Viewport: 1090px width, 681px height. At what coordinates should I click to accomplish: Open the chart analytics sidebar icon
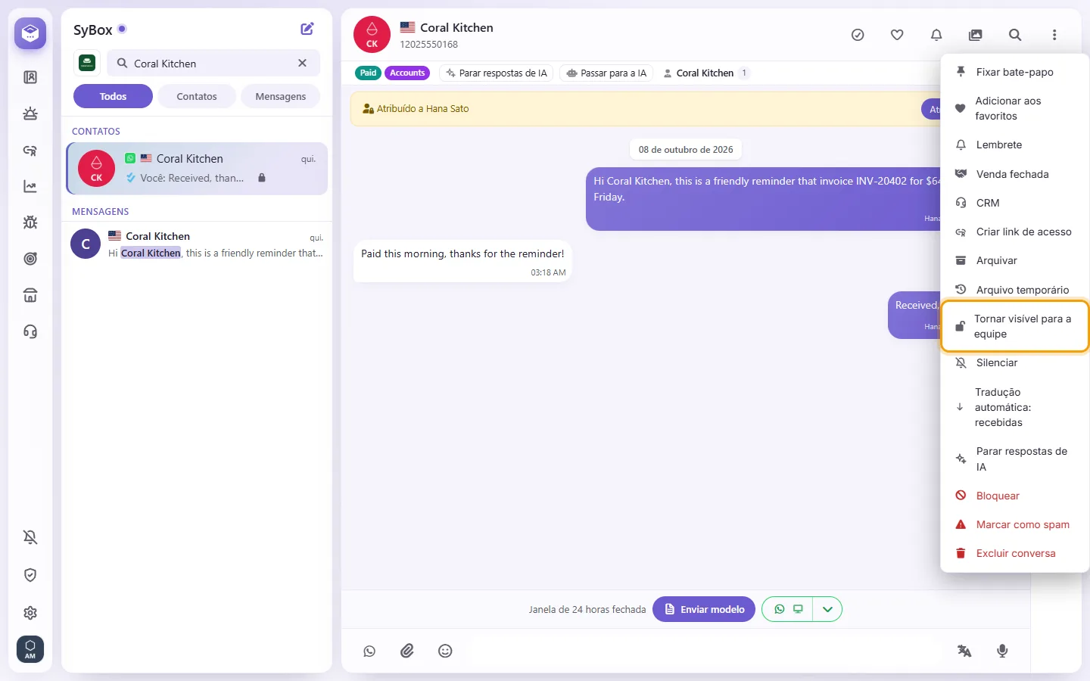pos(30,186)
